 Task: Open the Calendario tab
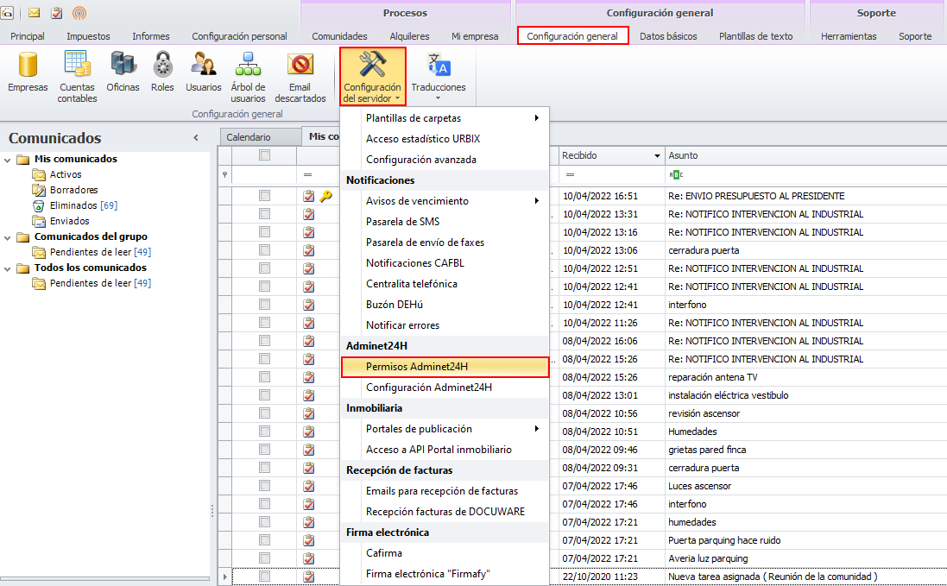[249, 137]
